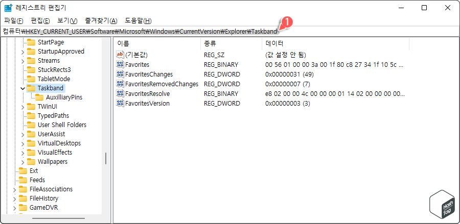Image resolution: width=460 pixels, height=224 pixels.
Task: Collapse the Taskband key
Action: coord(23,88)
